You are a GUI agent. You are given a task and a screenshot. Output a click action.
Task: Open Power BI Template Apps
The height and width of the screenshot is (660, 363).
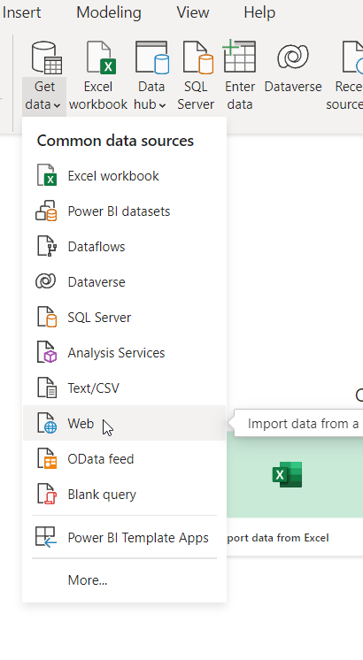pyautogui.click(x=125, y=538)
